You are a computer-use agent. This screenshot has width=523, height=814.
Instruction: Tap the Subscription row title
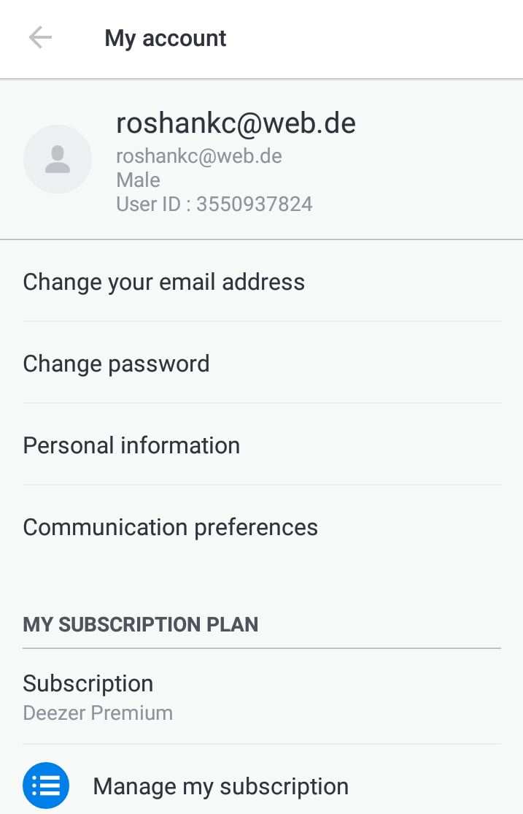(88, 683)
